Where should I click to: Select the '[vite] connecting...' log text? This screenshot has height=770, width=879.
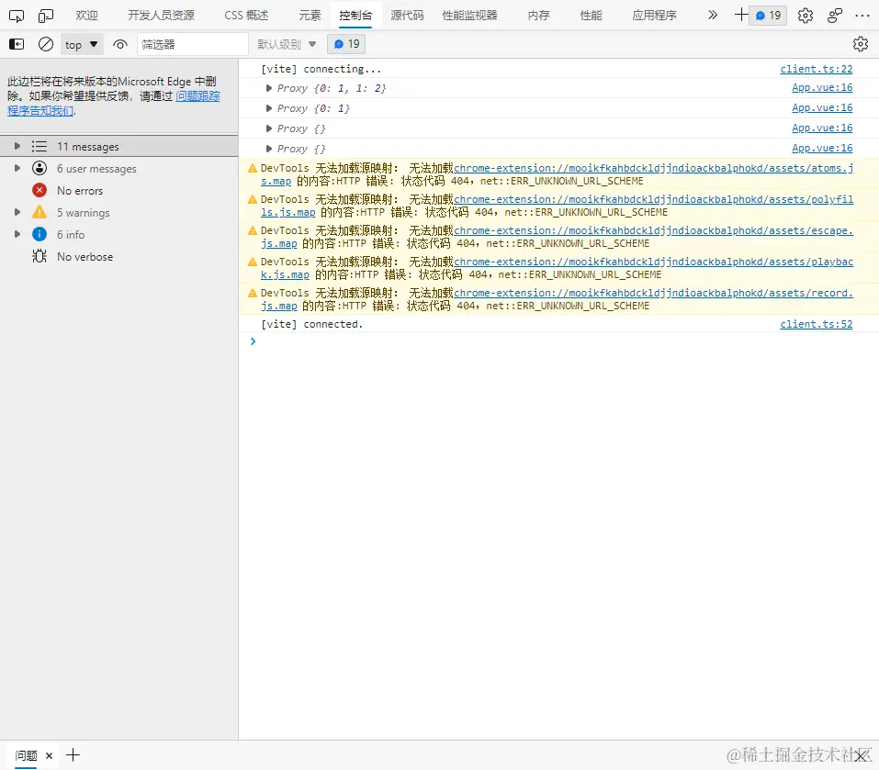[321, 69]
